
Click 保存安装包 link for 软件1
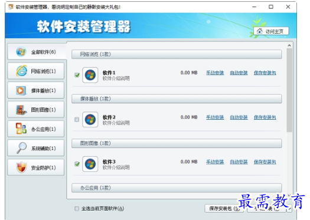point(265,73)
